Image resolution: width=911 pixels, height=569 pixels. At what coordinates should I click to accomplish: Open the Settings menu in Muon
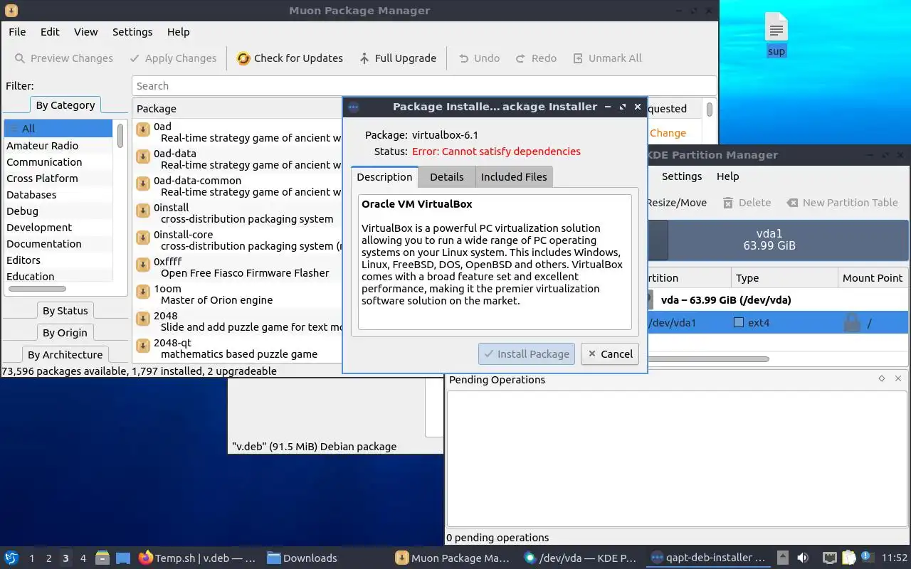click(x=132, y=32)
